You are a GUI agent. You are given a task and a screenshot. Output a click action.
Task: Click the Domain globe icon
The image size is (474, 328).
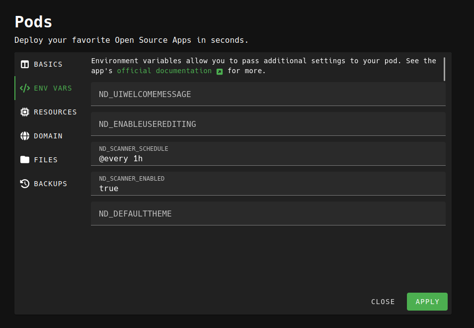25,136
